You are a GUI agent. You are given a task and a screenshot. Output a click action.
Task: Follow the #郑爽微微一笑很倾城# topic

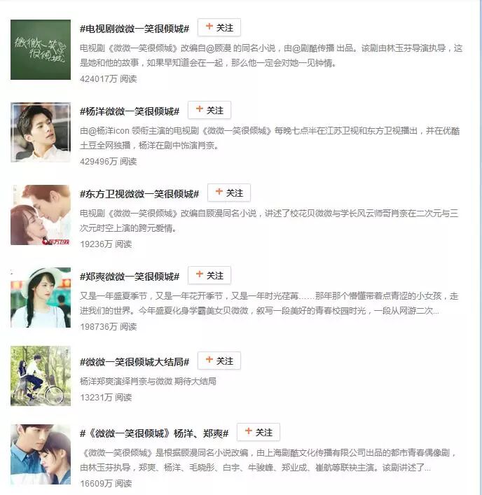[209, 275]
